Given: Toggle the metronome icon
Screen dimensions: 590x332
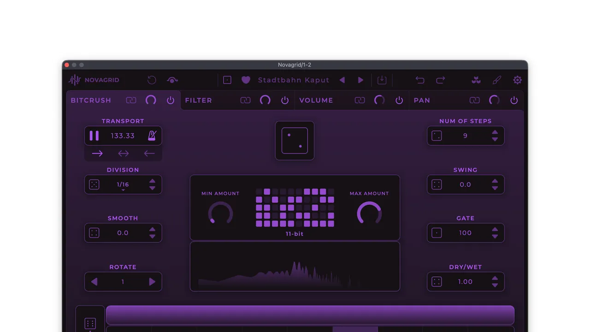Looking at the screenshot, I should pyautogui.click(x=152, y=136).
